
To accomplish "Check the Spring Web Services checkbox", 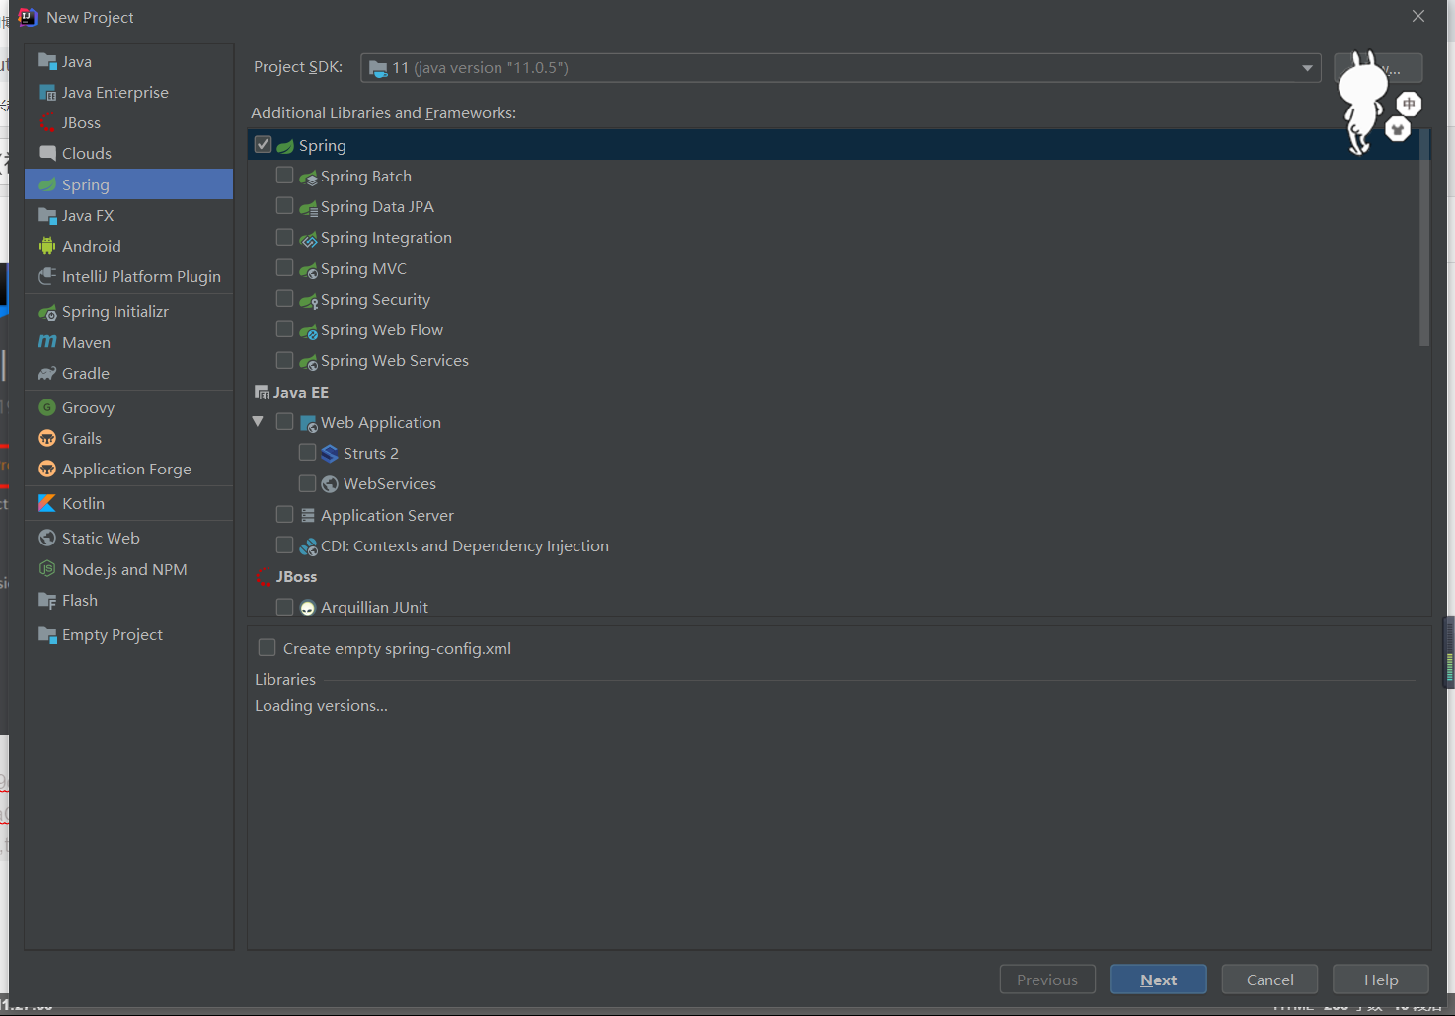I will (284, 360).
